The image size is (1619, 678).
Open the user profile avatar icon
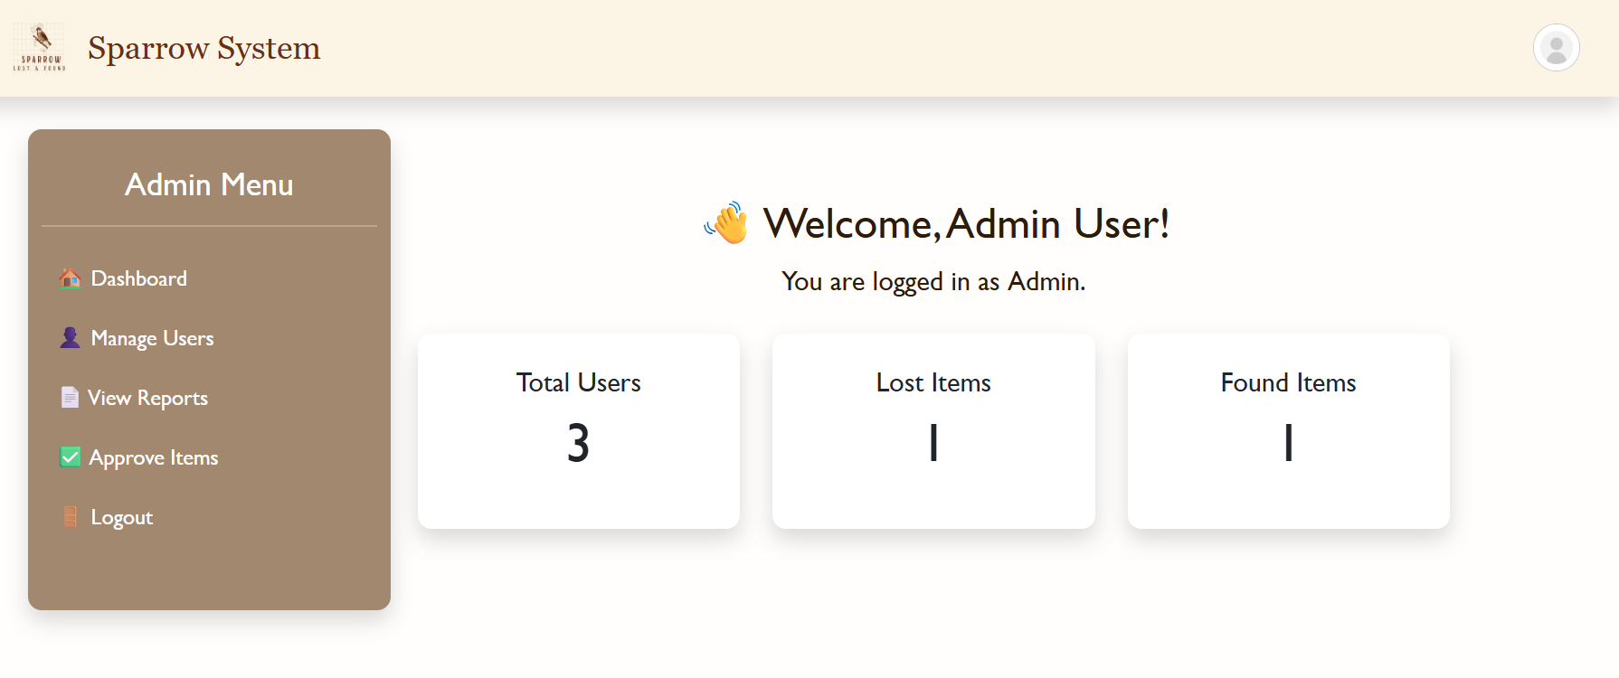1556,48
